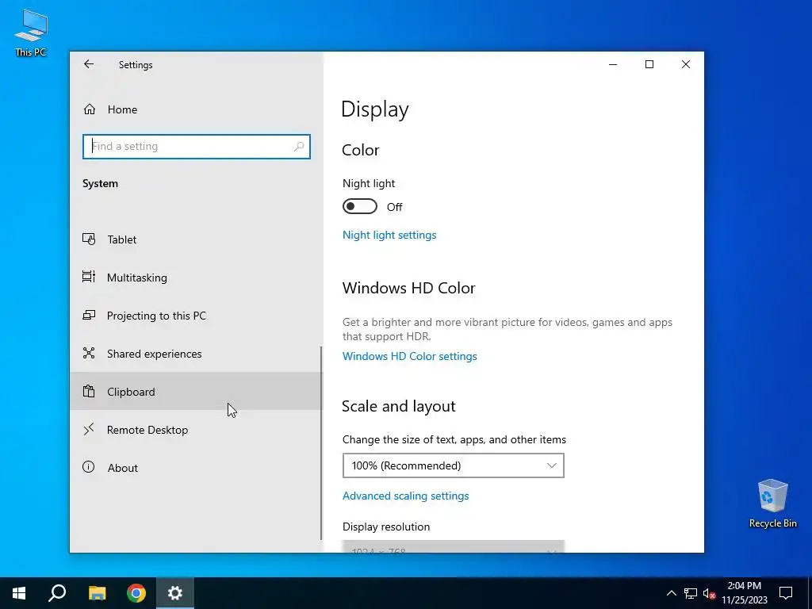Maximize the Settings window

(x=649, y=64)
